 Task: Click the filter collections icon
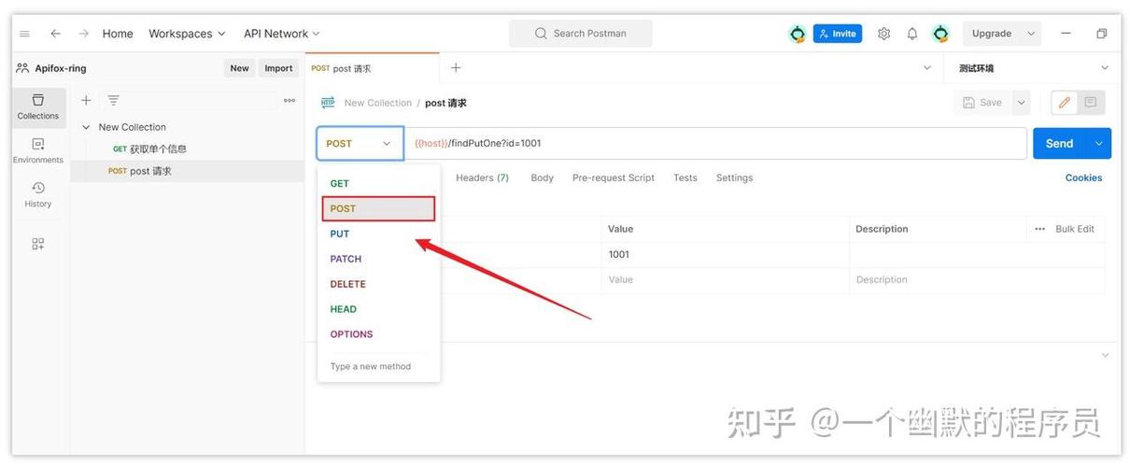pos(113,100)
